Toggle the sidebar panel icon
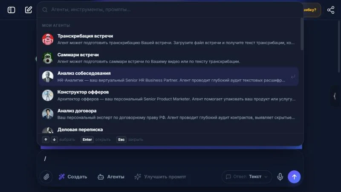341x192 pixels. pyautogui.click(x=12, y=10)
